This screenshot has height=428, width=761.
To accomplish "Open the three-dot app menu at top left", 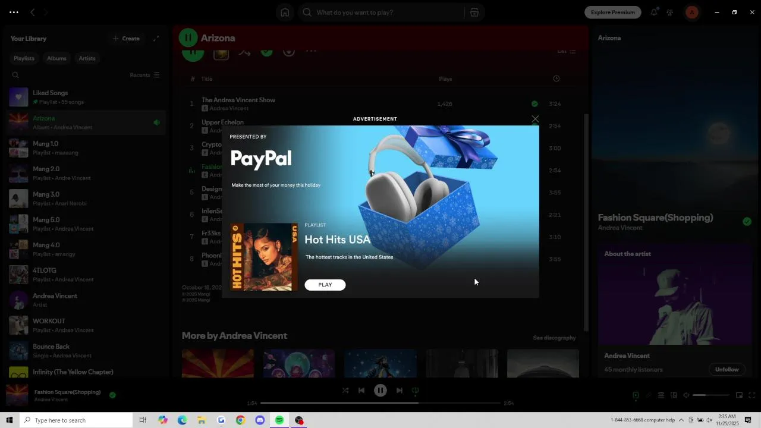I will tap(14, 12).
